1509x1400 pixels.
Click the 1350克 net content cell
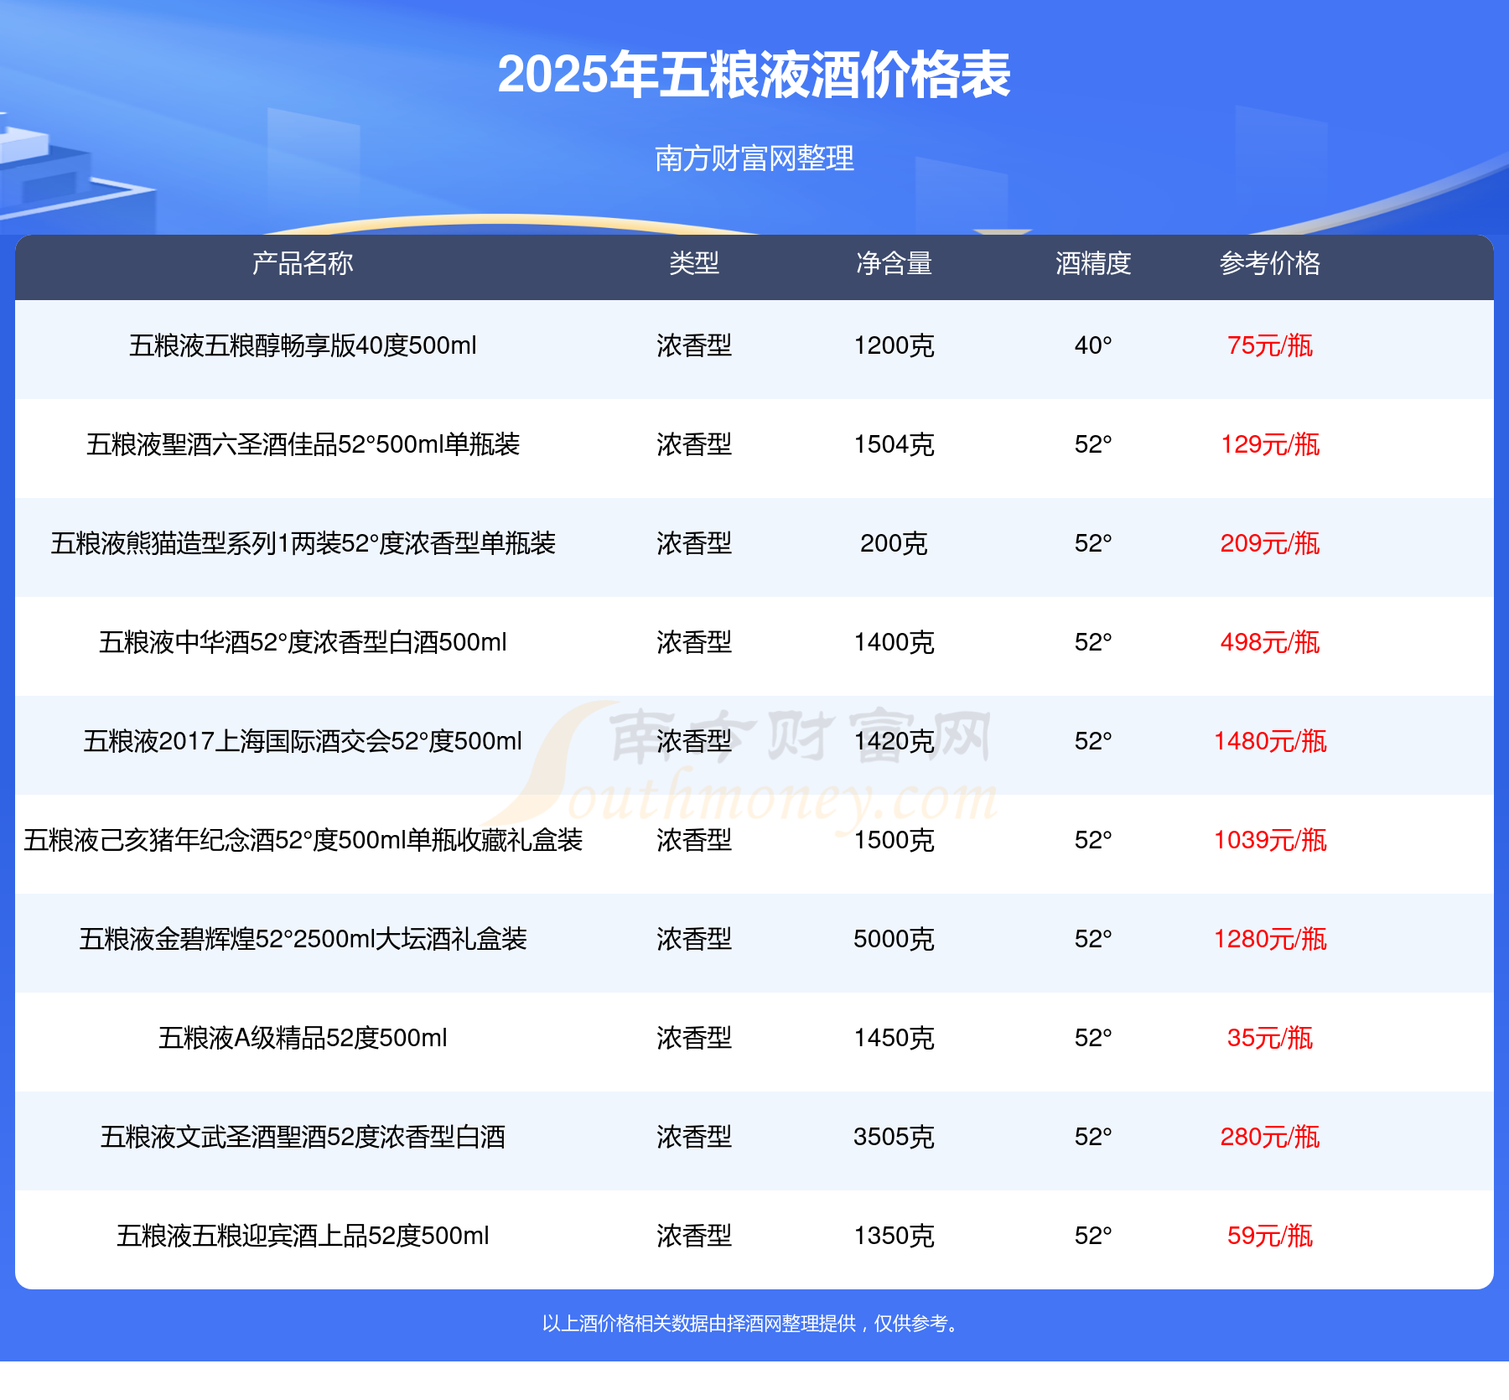coord(894,1236)
